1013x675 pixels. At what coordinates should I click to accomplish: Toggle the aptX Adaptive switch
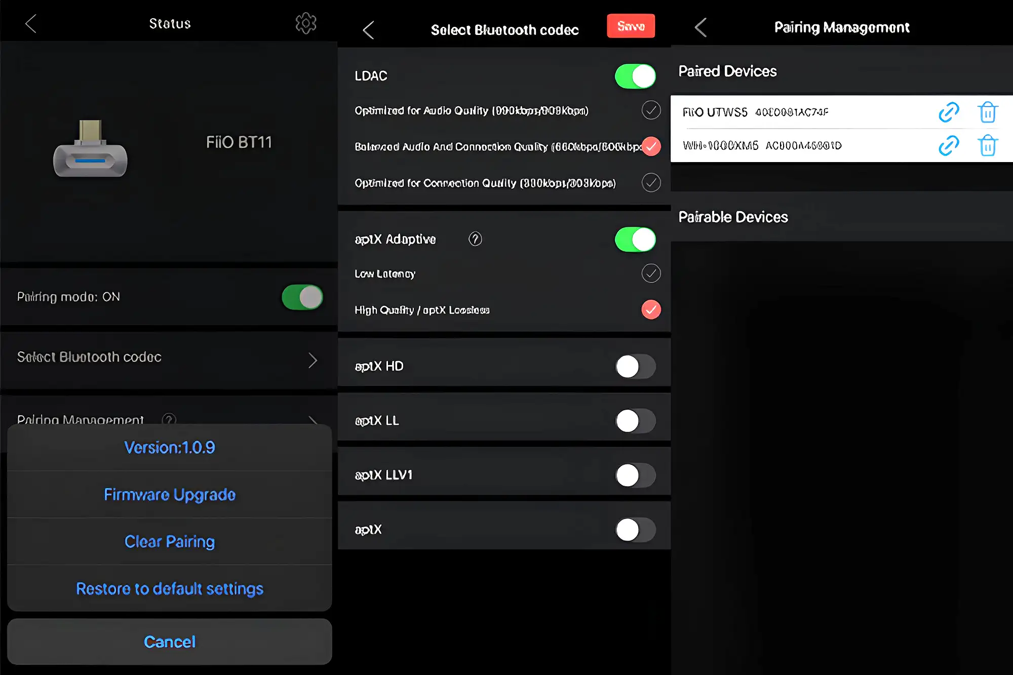tap(635, 240)
